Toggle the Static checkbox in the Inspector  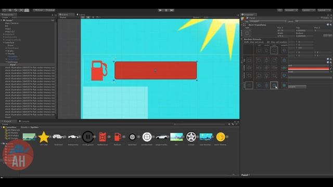pos(322,18)
